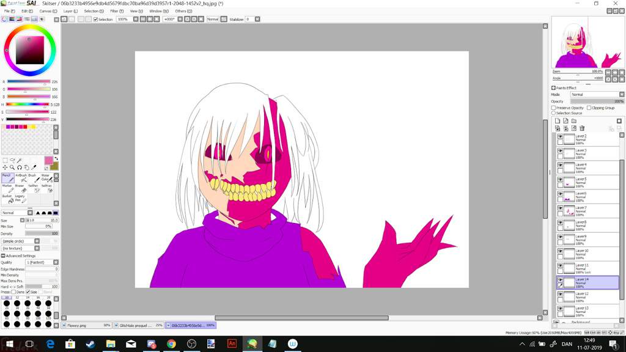Viewport: 626px width, 352px height.
Task: Toggle the HSV slider panel icon
Action: point(19,19)
